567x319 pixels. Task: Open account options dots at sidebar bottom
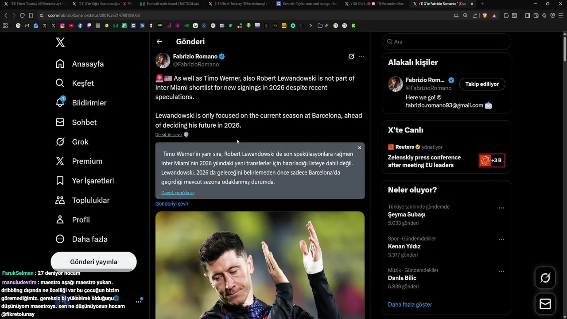[x=138, y=301]
